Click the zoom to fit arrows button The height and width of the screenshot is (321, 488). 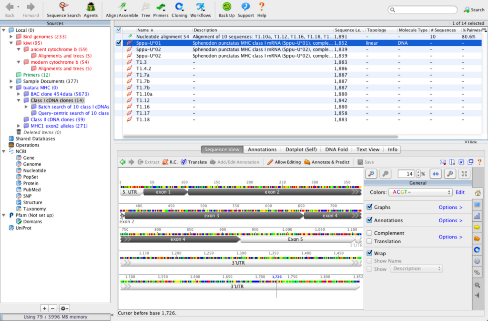point(436,174)
